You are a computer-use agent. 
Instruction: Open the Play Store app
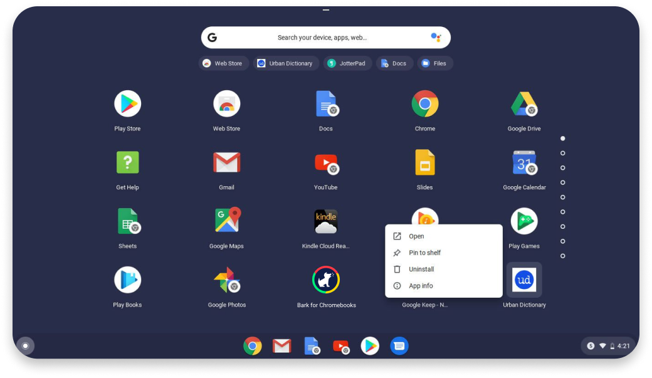pos(127,104)
